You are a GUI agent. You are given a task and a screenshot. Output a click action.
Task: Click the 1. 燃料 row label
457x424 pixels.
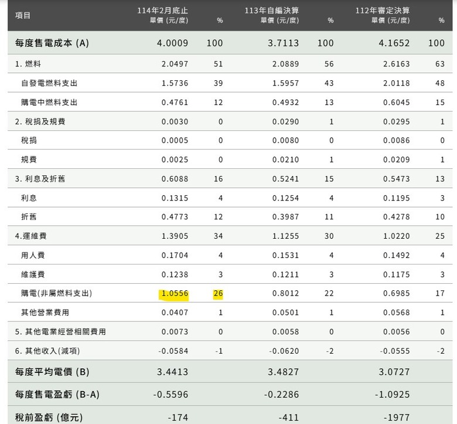pyautogui.click(x=28, y=64)
